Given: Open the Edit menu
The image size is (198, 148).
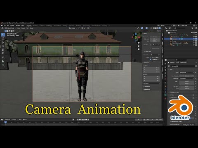Looking at the screenshot, I should click(8, 25).
